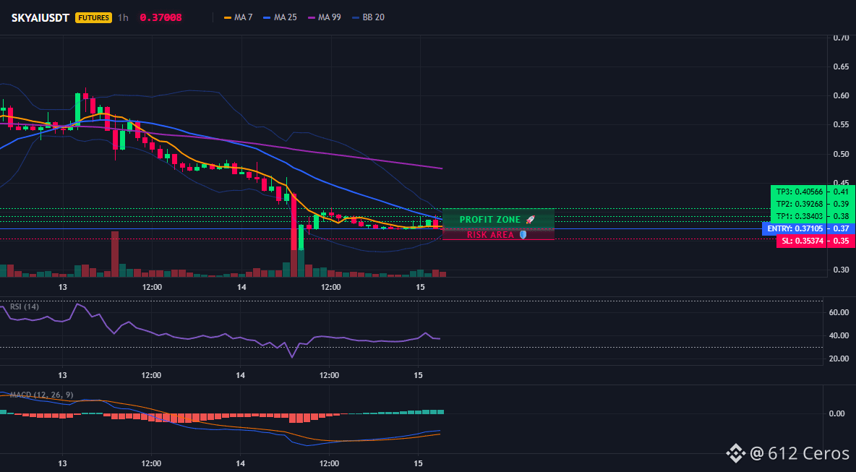856x472 pixels.
Task: Click the red SL: 0.35374 label
Action: tap(801, 241)
